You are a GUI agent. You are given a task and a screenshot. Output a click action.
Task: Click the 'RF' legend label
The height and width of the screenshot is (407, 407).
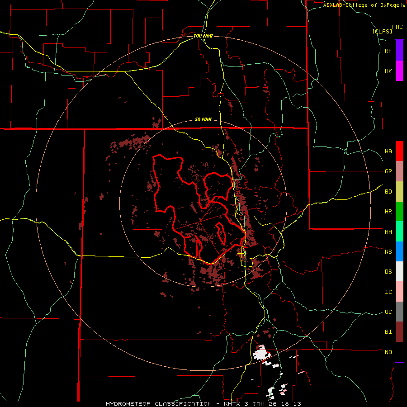[388, 51]
